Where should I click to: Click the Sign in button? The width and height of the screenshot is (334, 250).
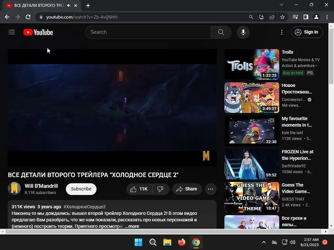[307, 32]
